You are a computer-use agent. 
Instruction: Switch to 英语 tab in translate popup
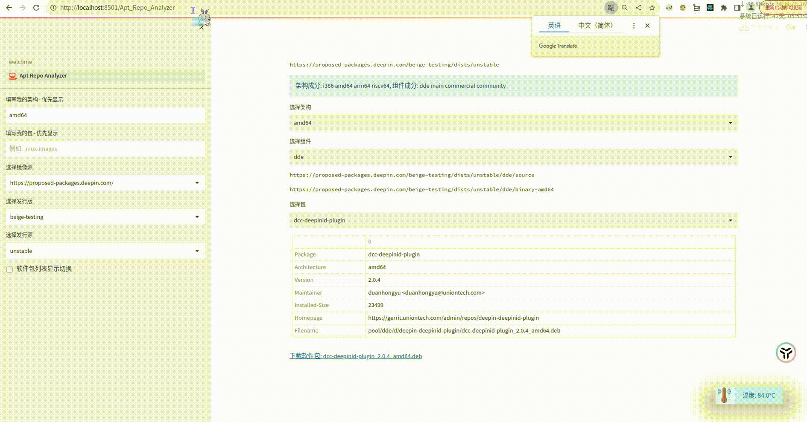coord(554,26)
